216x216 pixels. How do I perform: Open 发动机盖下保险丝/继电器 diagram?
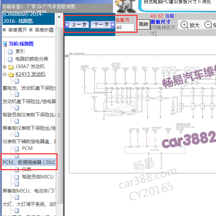[29, 101]
